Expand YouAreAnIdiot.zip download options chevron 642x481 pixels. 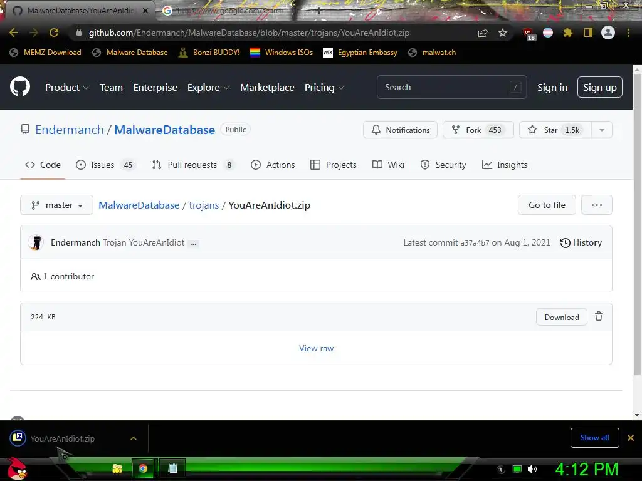click(133, 438)
